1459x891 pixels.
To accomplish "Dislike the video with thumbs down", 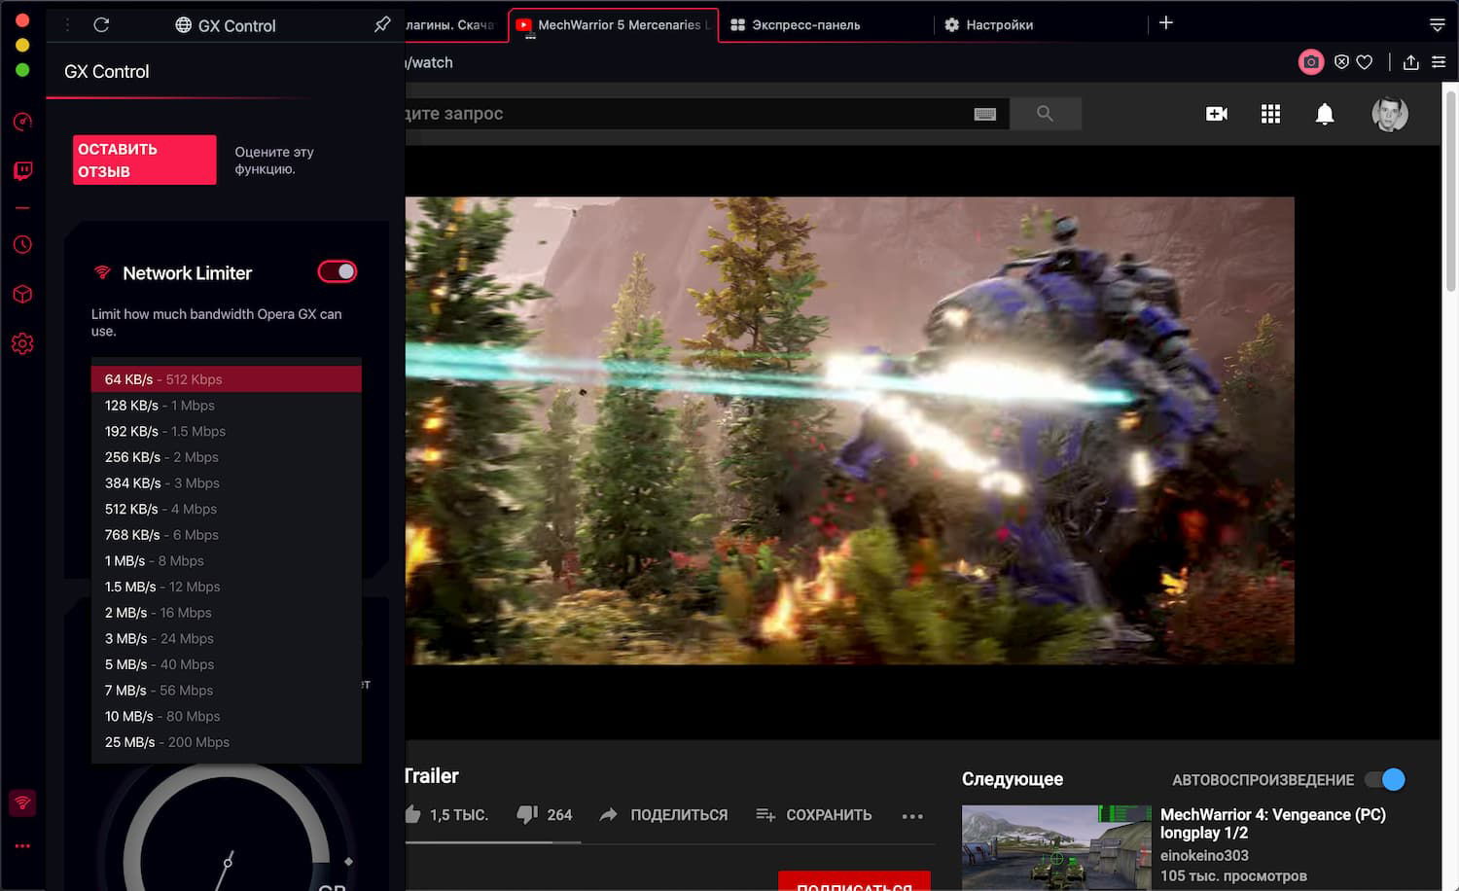I will [527, 815].
